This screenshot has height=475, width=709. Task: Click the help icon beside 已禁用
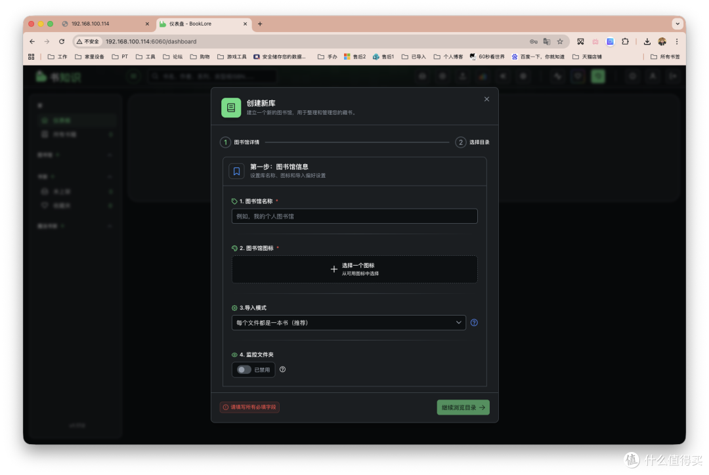tap(282, 369)
